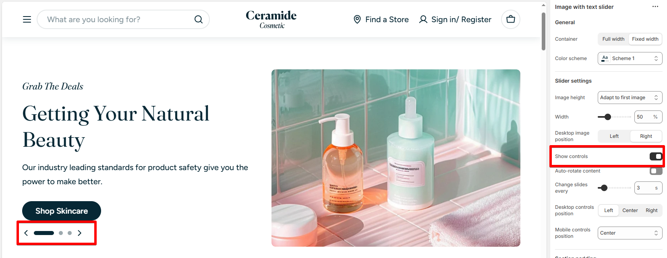Go to previous slide arrow
The image size is (667, 258).
pos(26,233)
